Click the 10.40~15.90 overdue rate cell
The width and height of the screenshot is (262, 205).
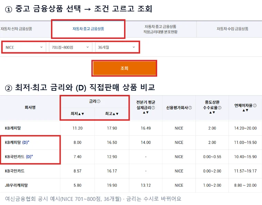click(245, 157)
